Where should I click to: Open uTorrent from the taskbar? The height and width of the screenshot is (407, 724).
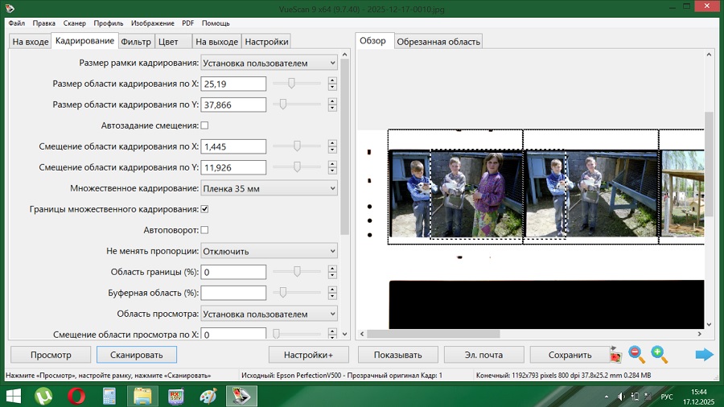click(x=43, y=396)
